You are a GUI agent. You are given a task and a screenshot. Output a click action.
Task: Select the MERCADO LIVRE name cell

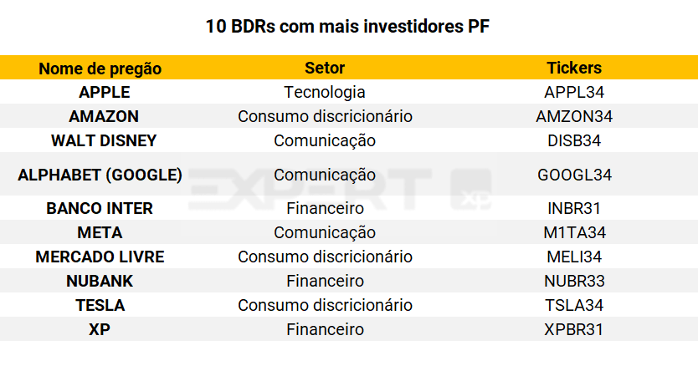tap(100, 257)
